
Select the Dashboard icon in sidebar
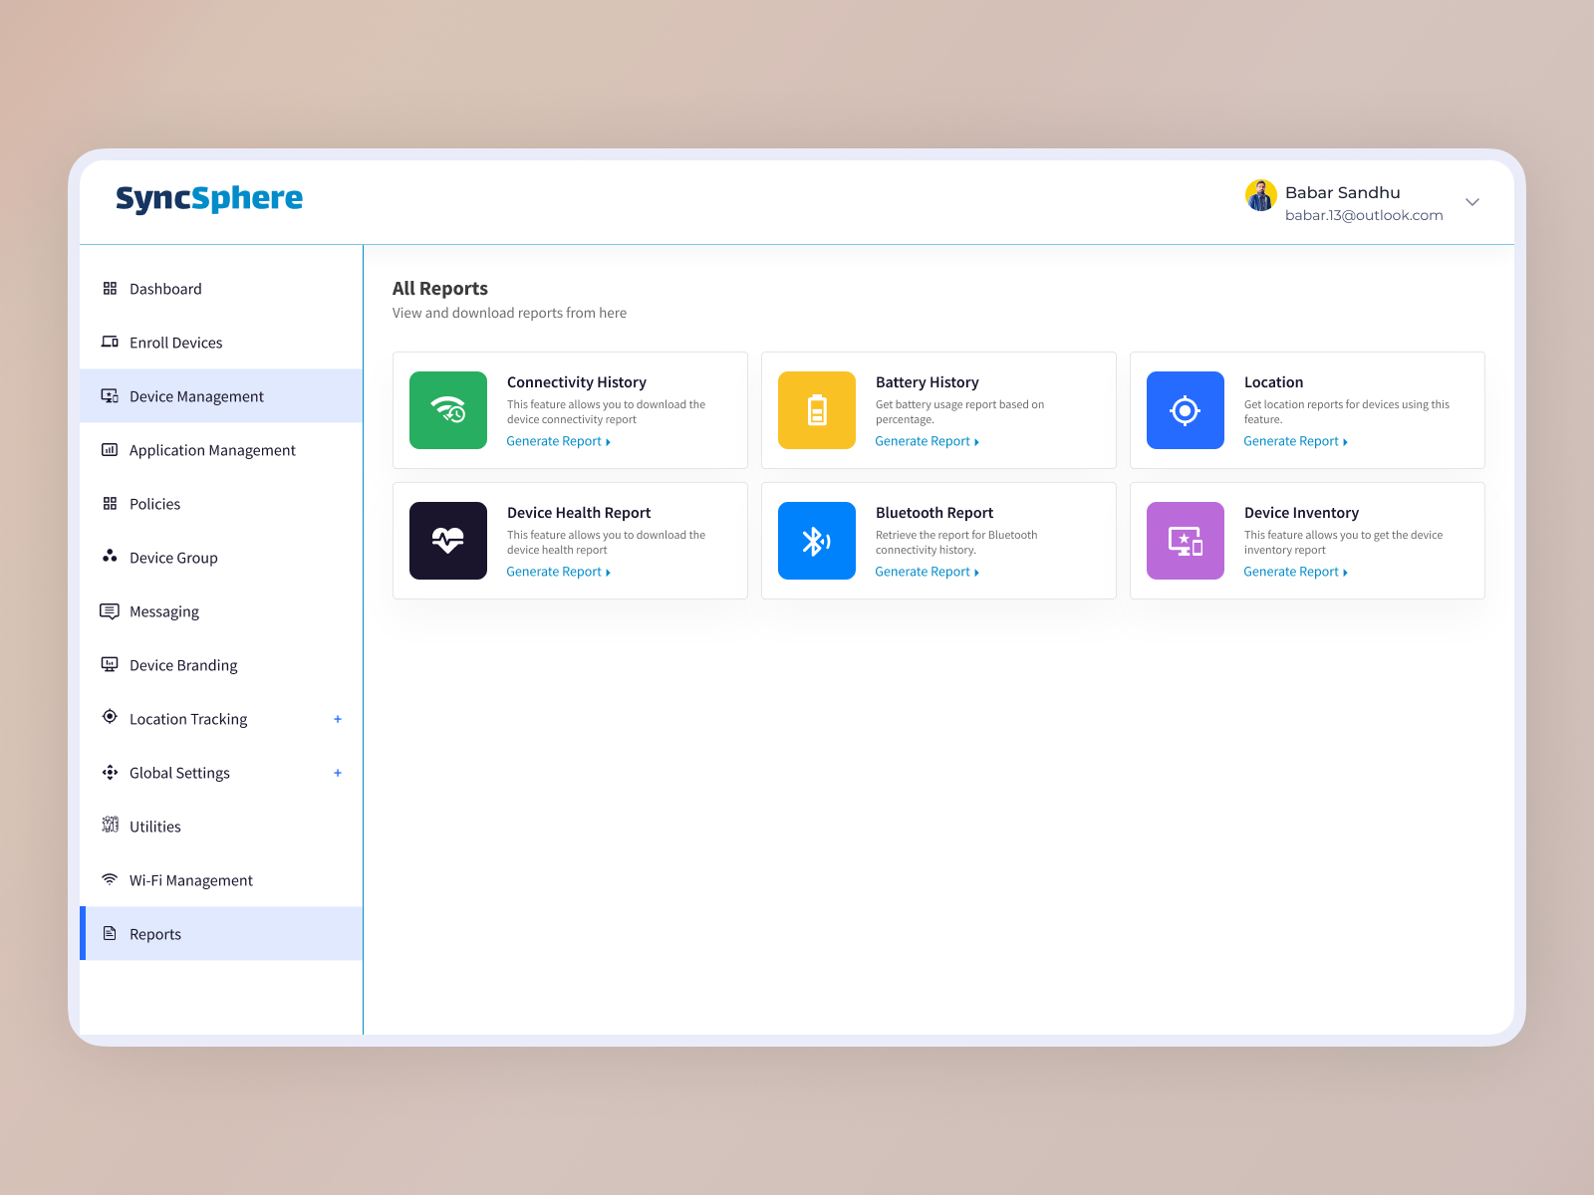pos(110,289)
